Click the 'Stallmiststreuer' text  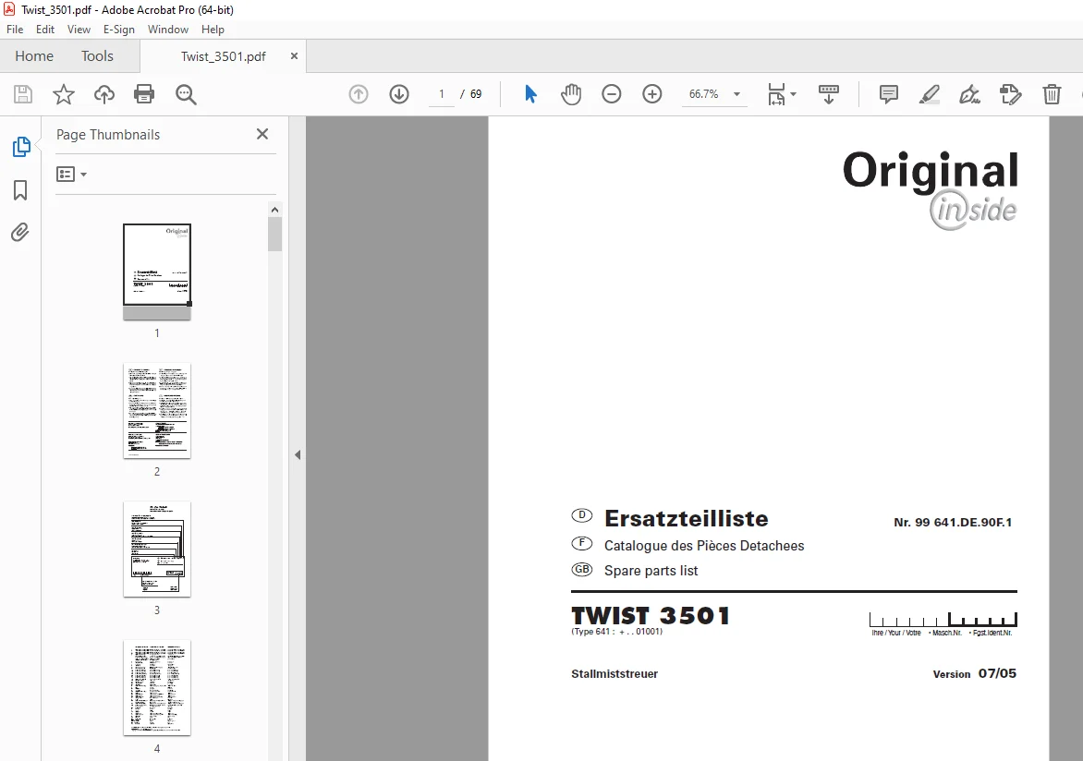[x=614, y=674]
